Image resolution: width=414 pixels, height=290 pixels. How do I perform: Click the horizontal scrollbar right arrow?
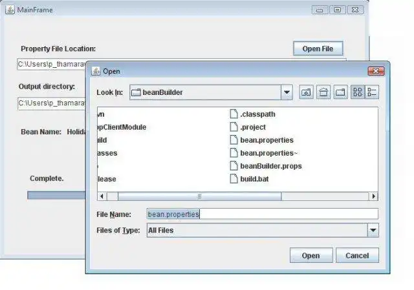coord(374,196)
